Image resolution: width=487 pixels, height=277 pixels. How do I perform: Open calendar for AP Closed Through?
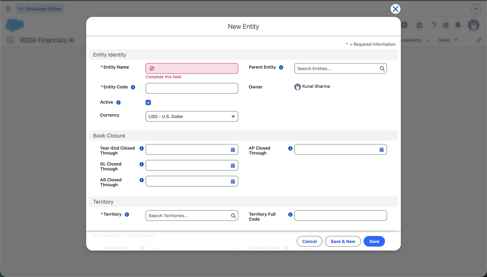click(382, 150)
